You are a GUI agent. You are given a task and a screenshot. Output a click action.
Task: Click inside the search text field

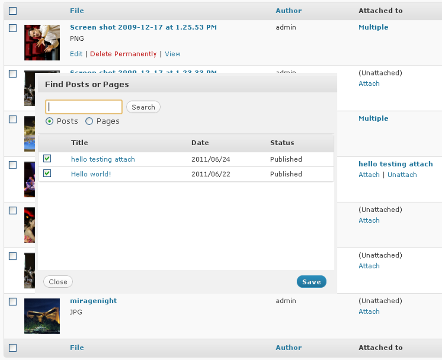pos(83,107)
